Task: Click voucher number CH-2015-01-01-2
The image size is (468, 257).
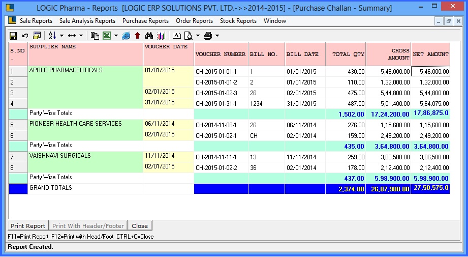Action: 221,82
